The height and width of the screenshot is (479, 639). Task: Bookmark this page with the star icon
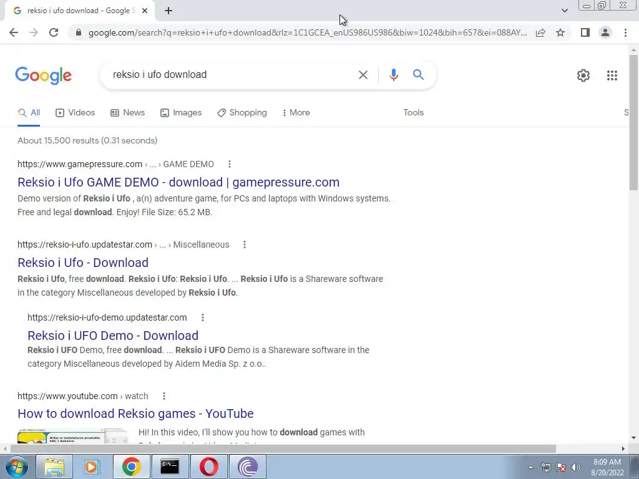pos(560,32)
